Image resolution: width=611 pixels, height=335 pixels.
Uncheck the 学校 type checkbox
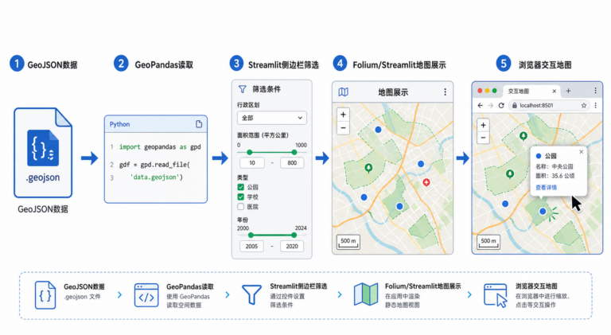241,197
